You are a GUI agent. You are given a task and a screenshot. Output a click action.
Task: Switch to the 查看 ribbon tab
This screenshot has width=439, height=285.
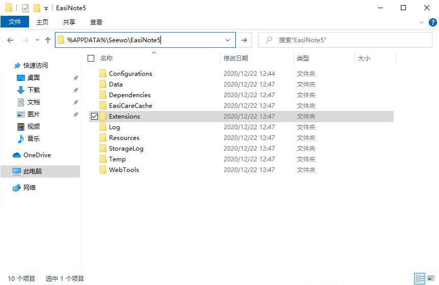[96, 22]
